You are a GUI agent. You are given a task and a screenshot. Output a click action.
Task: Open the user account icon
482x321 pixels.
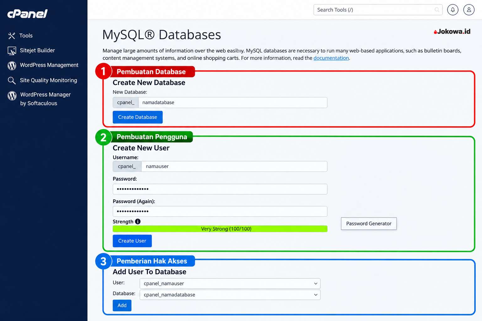[469, 10]
